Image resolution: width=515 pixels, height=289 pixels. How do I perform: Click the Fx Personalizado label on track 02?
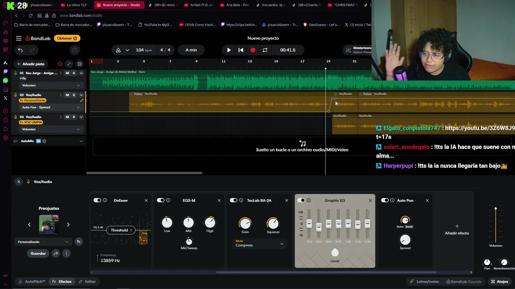33,100
